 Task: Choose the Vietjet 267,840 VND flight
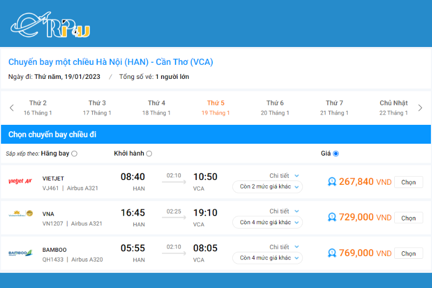[408, 182]
